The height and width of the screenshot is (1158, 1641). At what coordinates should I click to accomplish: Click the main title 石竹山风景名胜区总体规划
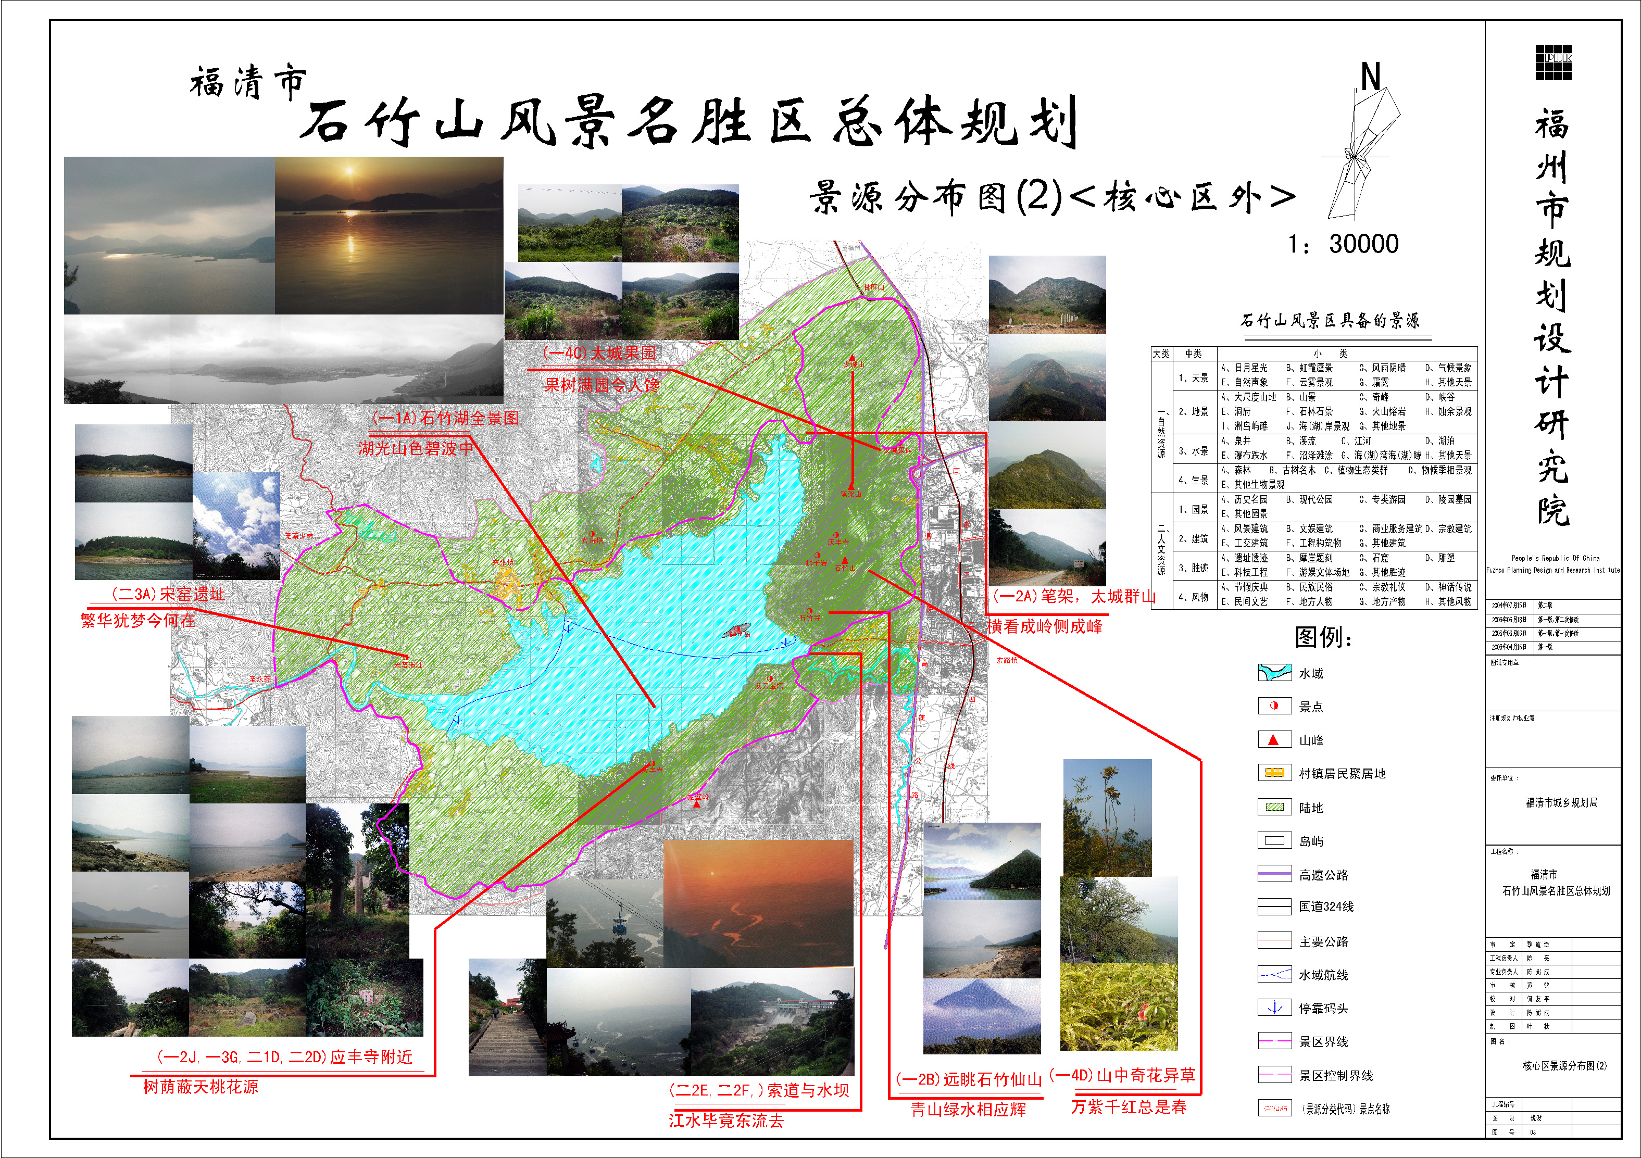click(690, 121)
